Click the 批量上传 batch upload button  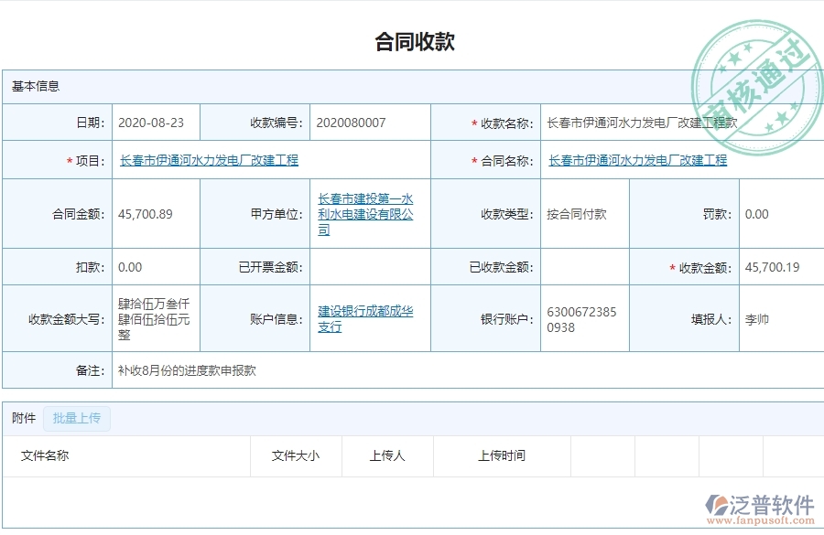[x=77, y=418]
